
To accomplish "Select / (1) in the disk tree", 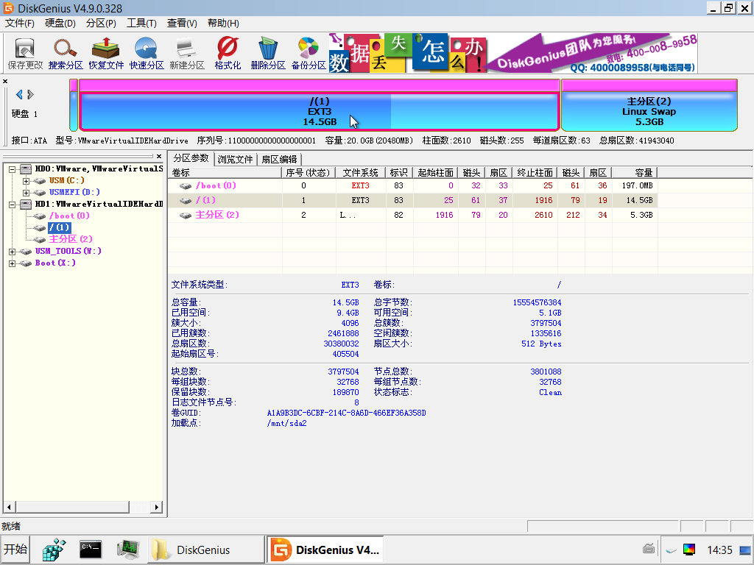I will tap(59, 227).
